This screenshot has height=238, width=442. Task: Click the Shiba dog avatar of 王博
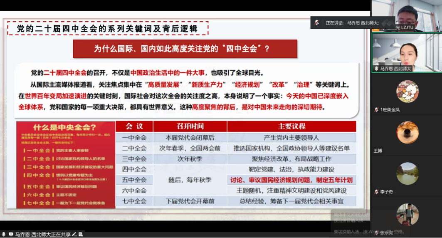pyautogui.click(x=407, y=133)
